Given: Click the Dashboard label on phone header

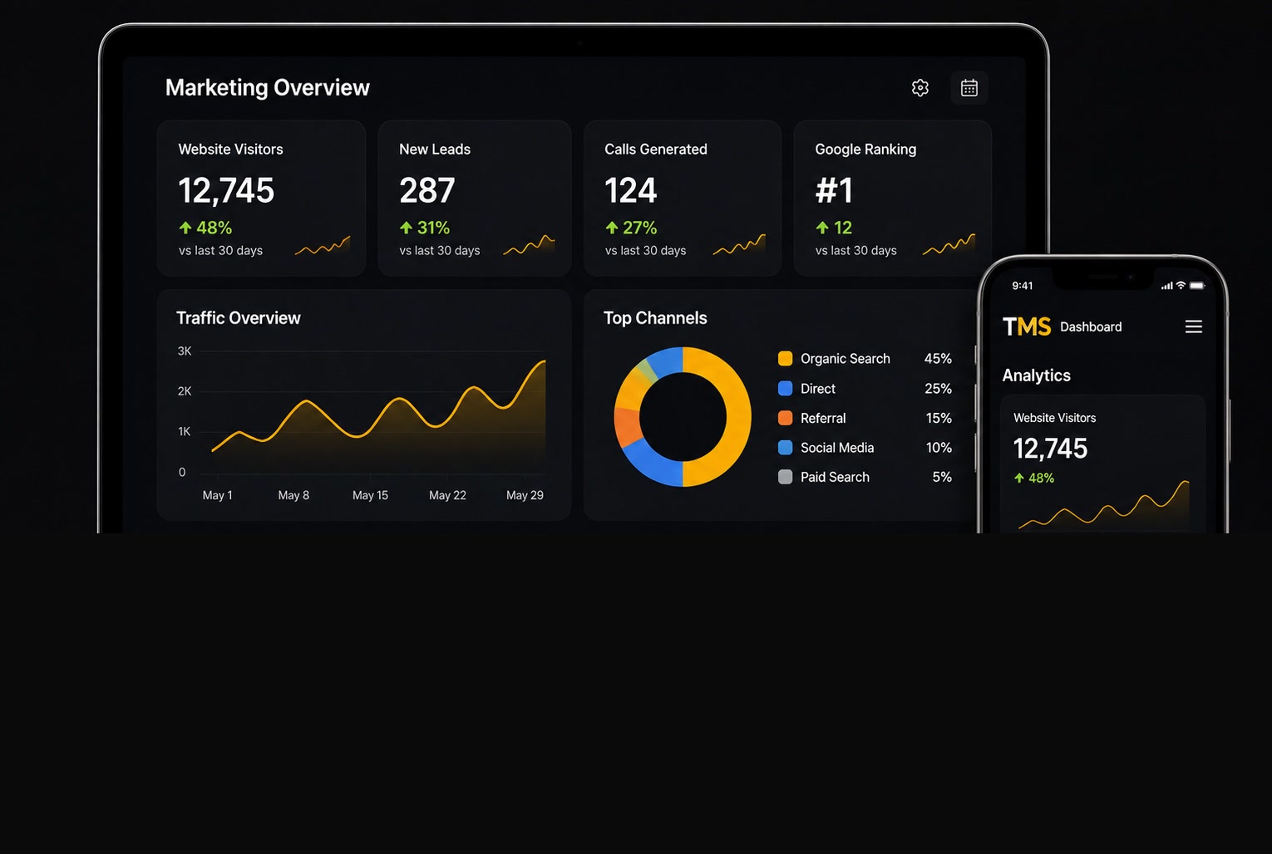Looking at the screenshot, I should [x=1091, y=327].
